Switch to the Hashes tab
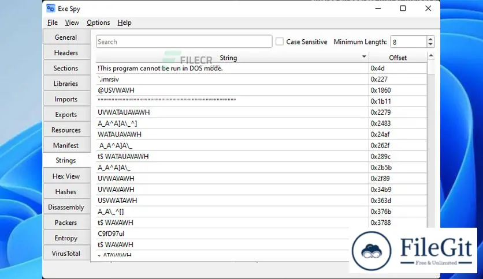Viewport: 483px width, 279px height. (x=66, y=192)
